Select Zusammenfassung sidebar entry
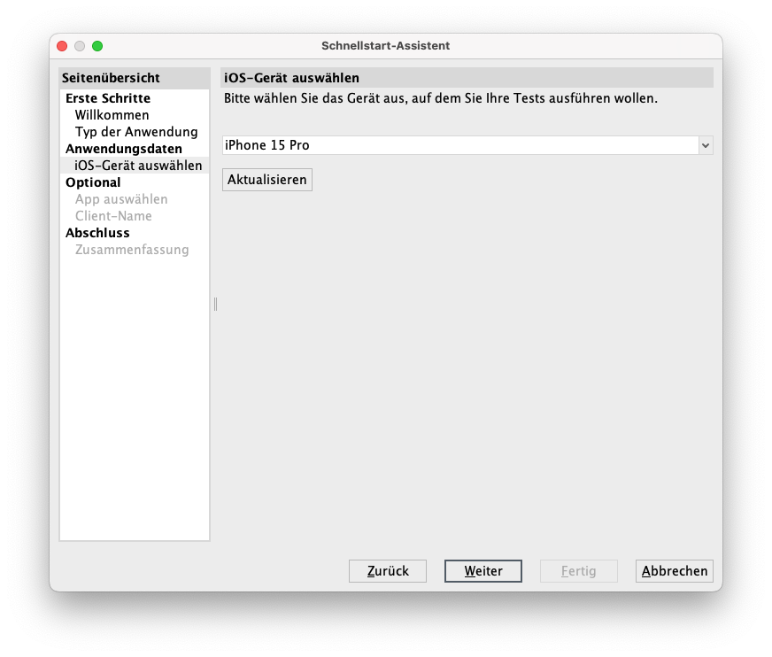772x657 pixels. [132, 249]
